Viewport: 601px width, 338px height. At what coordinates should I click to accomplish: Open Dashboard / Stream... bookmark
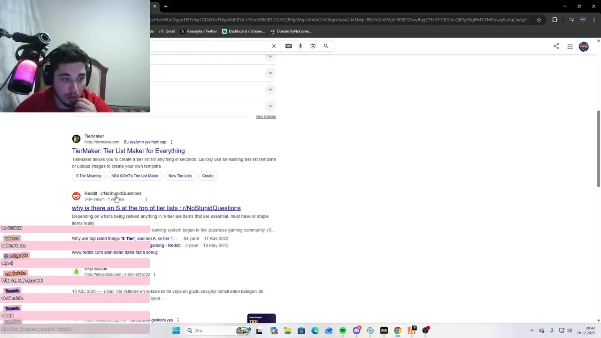243,31
